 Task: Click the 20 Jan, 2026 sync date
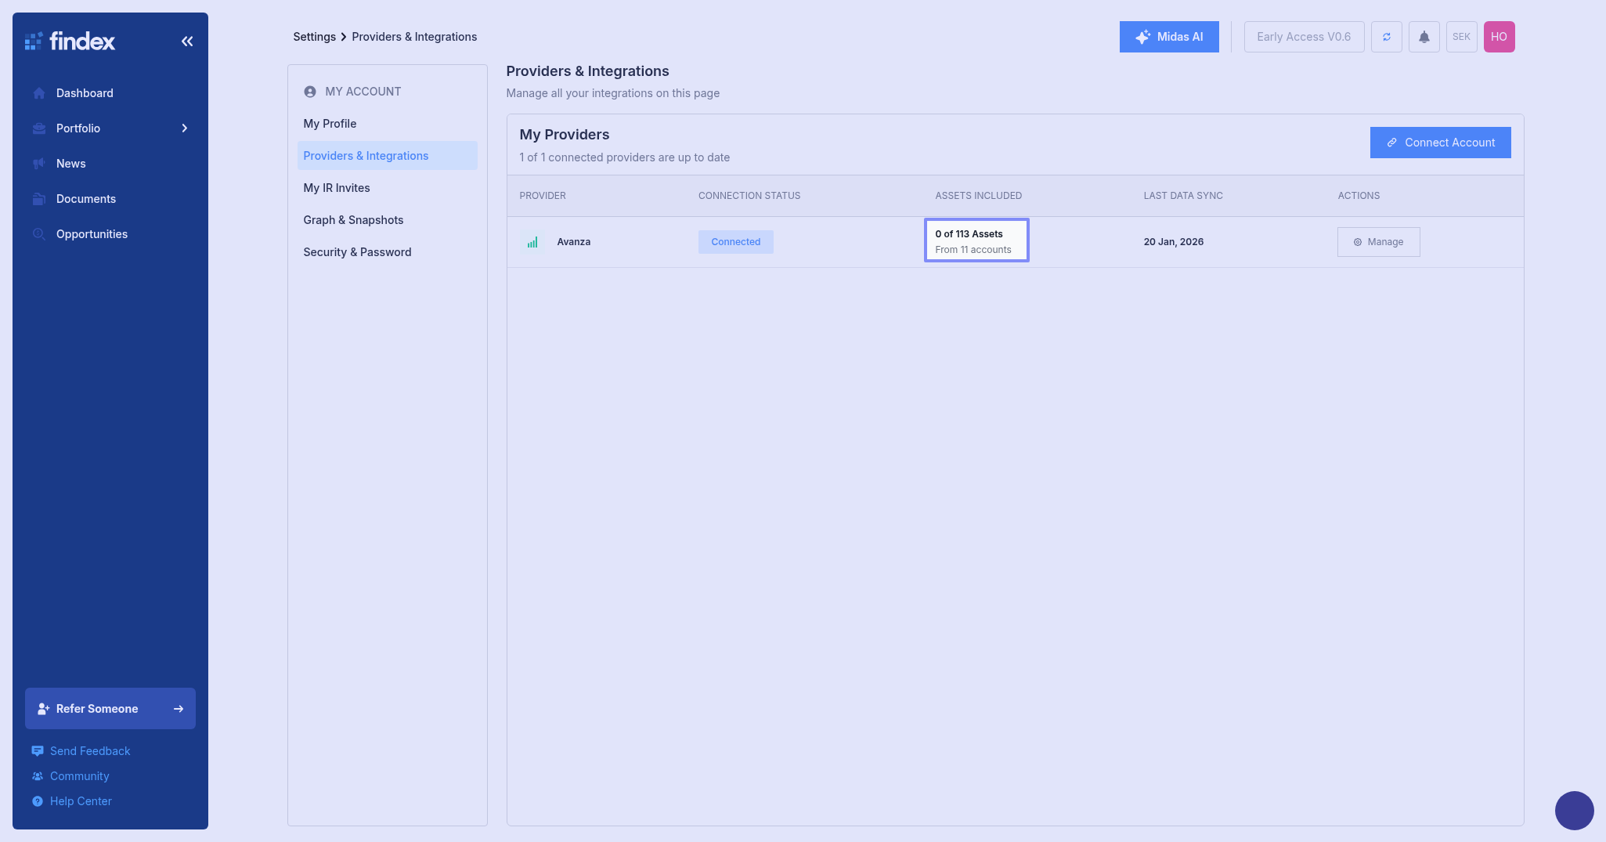pyautogui.click(x=1174, y=242)
